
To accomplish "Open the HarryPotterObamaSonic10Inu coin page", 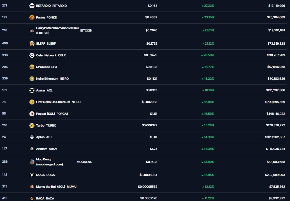I will click(57, 28).
